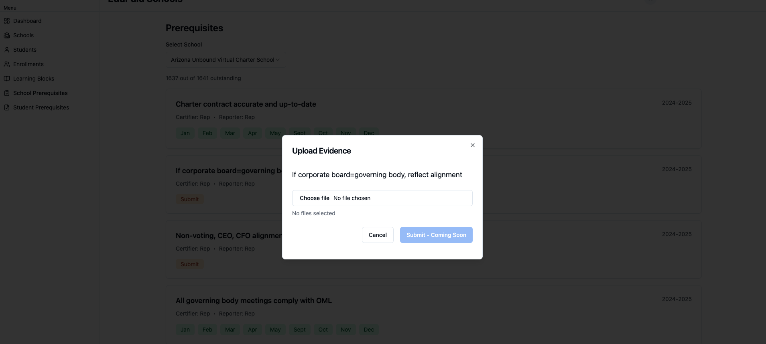
Task: Click the Enrollments people icon
Action: click(x=7, y=64)
